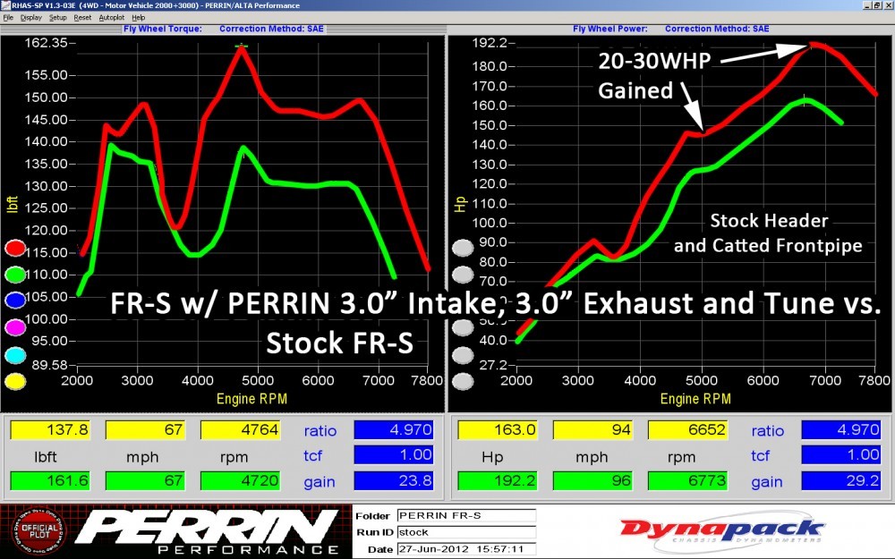Click the Run ID field 'stock'
This screenshot has height=559, width=895.
point(466,532)
